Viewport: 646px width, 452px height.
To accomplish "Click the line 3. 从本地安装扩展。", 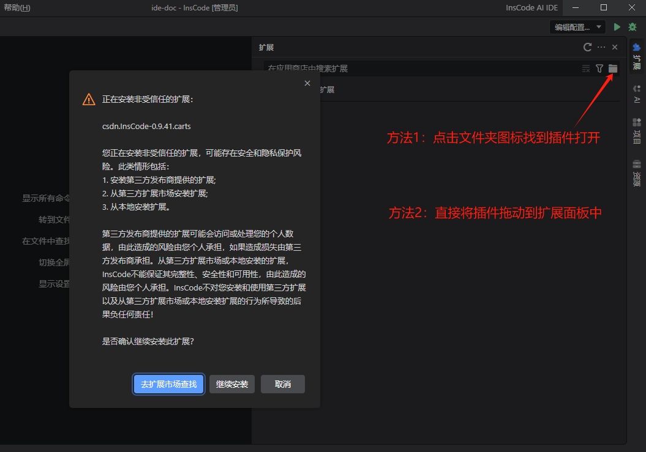I will (137, 207).
